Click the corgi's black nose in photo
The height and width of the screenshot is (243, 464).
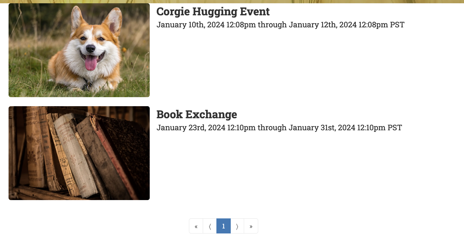[x=90, y=48]
